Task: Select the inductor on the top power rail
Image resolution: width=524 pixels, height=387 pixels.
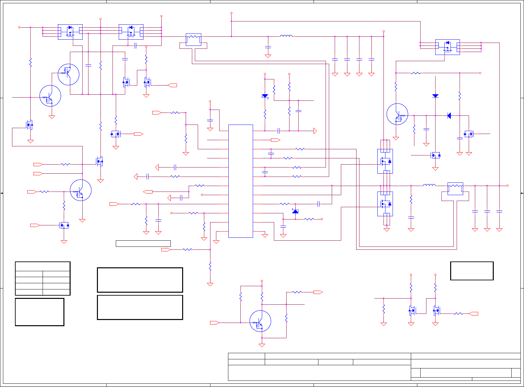Action: [x=286, y=36]
